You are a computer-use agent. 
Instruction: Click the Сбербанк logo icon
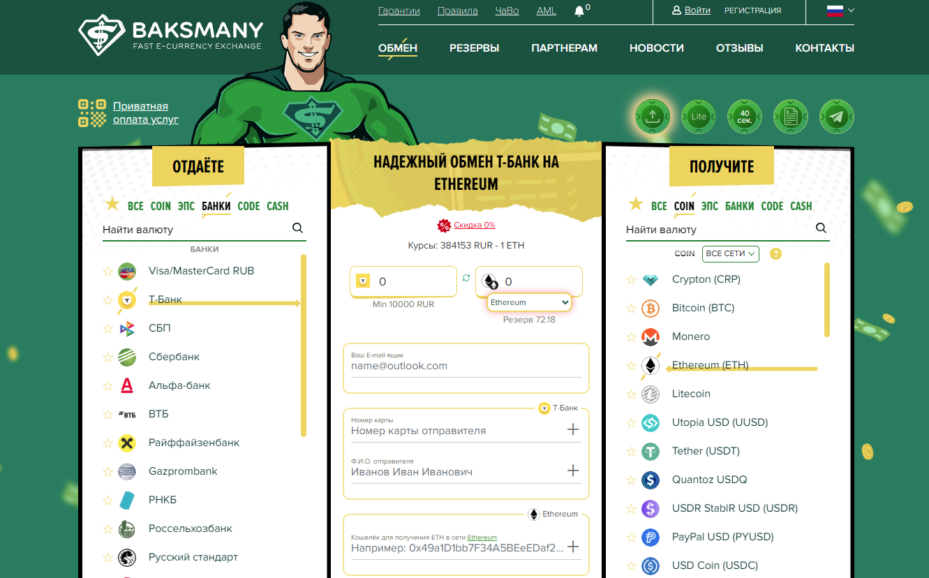(127, 357)
